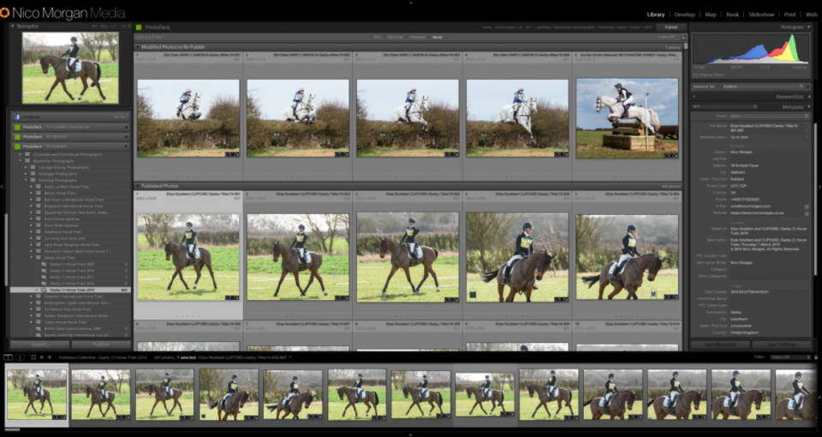Select Metadata in Library Filter bar

pos(417,37)
